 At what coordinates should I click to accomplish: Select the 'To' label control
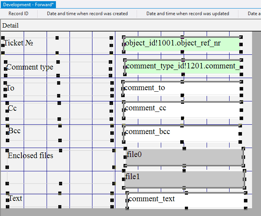10,88
